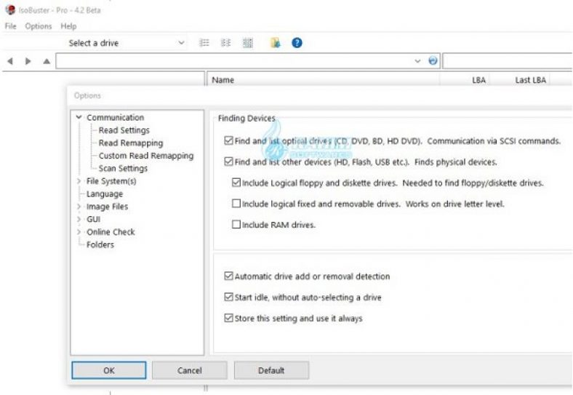Select Online Check tree item
The width and height of the screenshot is (573, 395).
[111, 232]
